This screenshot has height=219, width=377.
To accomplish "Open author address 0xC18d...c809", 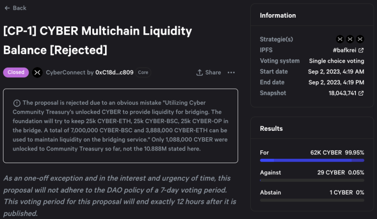I will [114, 73].
